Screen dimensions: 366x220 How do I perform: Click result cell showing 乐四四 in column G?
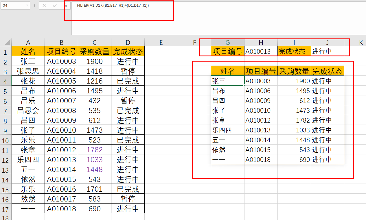(228, 130)
